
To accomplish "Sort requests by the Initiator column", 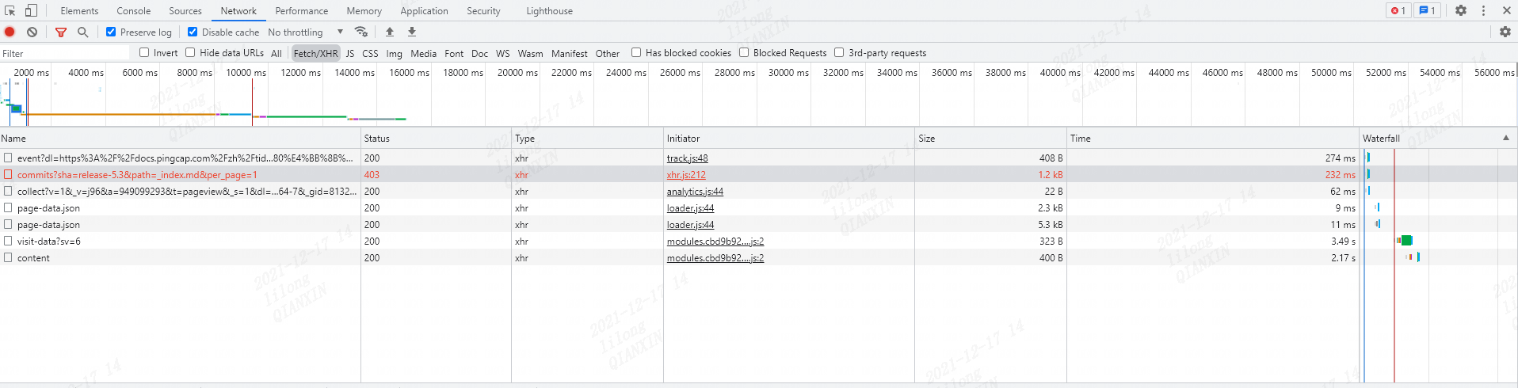I will pyautogui.click(x=789, y=138).
